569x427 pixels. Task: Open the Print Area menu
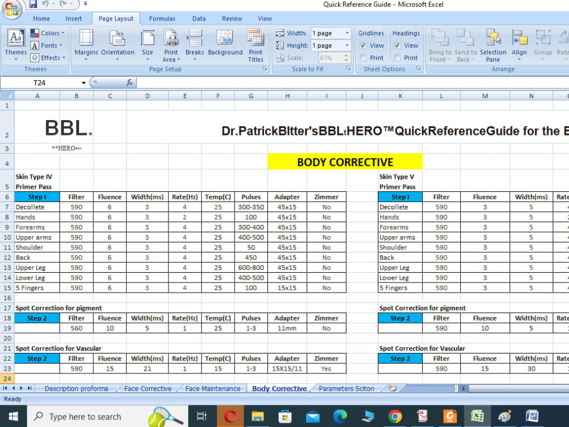click(171, 45)
